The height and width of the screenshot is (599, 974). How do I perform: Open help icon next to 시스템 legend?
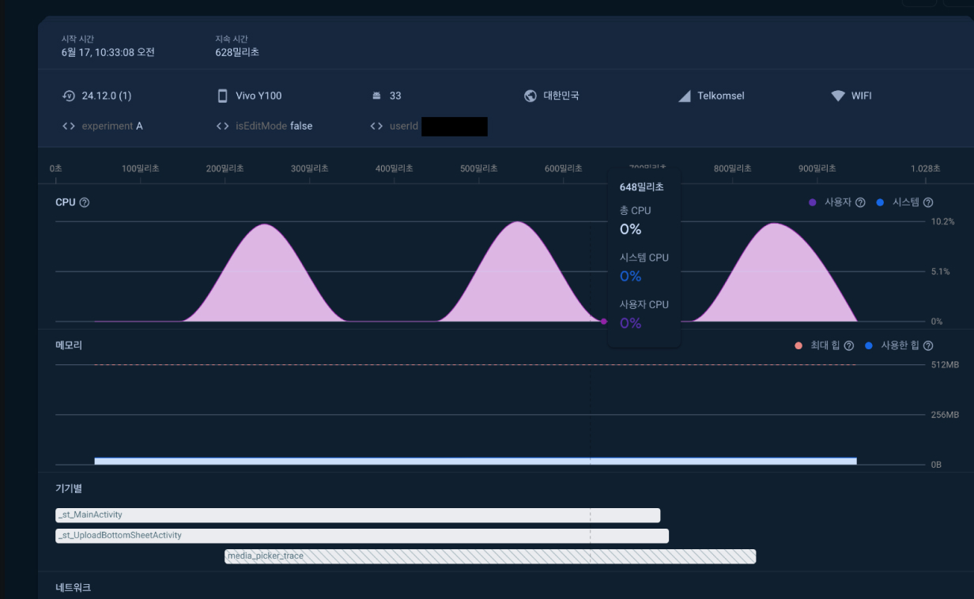point(928,202)
